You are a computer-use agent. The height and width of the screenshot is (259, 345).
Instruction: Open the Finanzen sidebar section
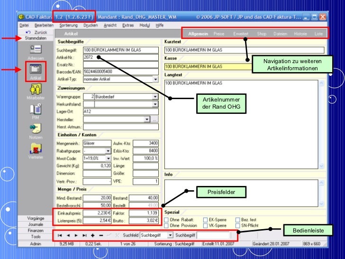click(x=36, y=231)
